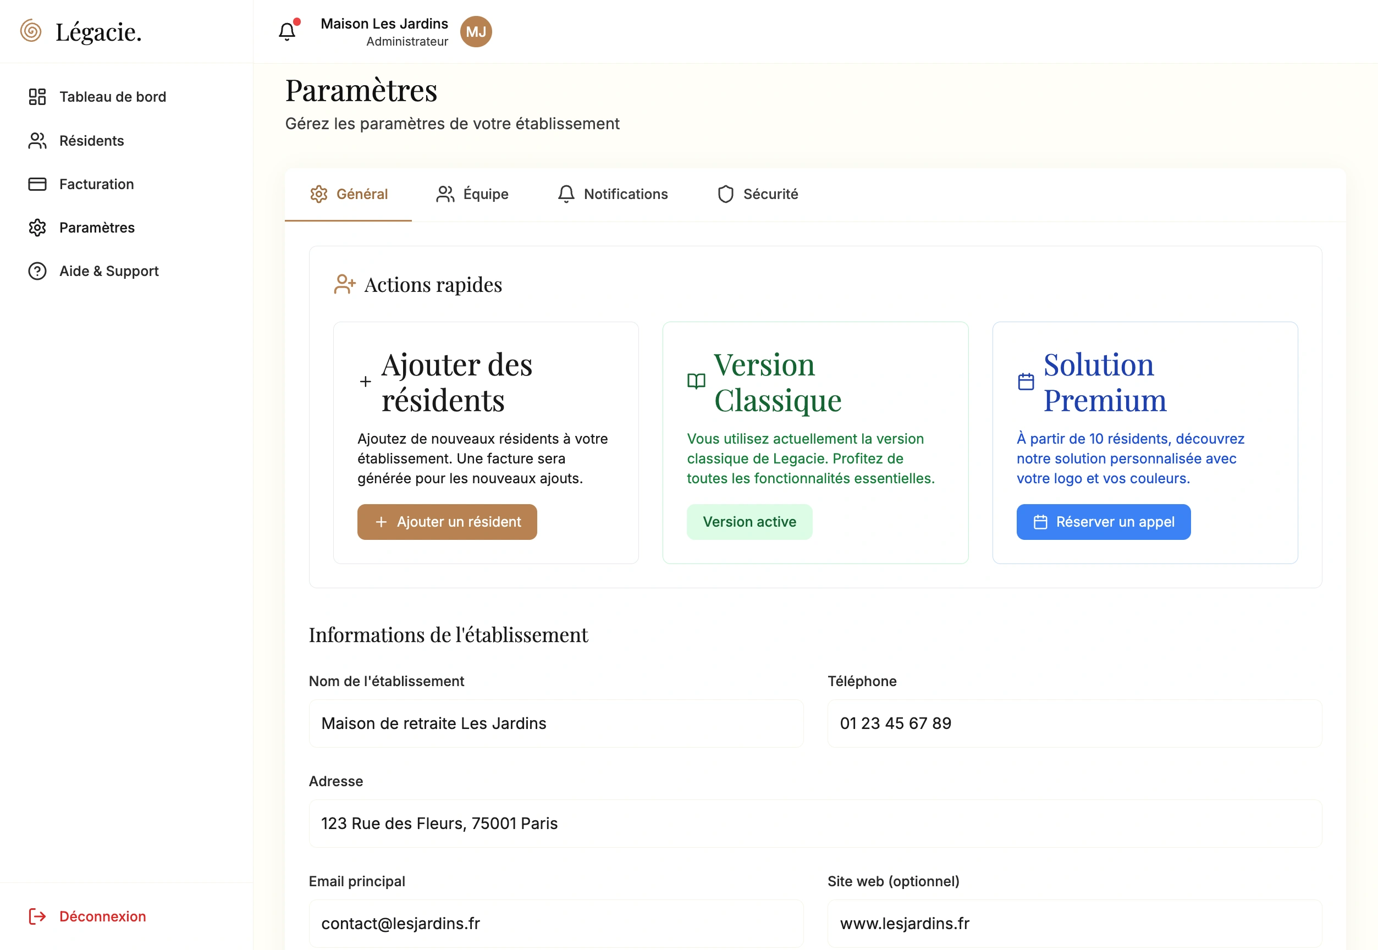Click the Version active badge
Screen dimensions: 1378x950
click(x=749, y=522)
